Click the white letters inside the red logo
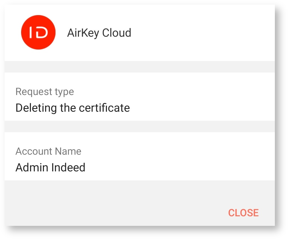The width and height of the screenshot is (288, 239). (x=39, y=33)
